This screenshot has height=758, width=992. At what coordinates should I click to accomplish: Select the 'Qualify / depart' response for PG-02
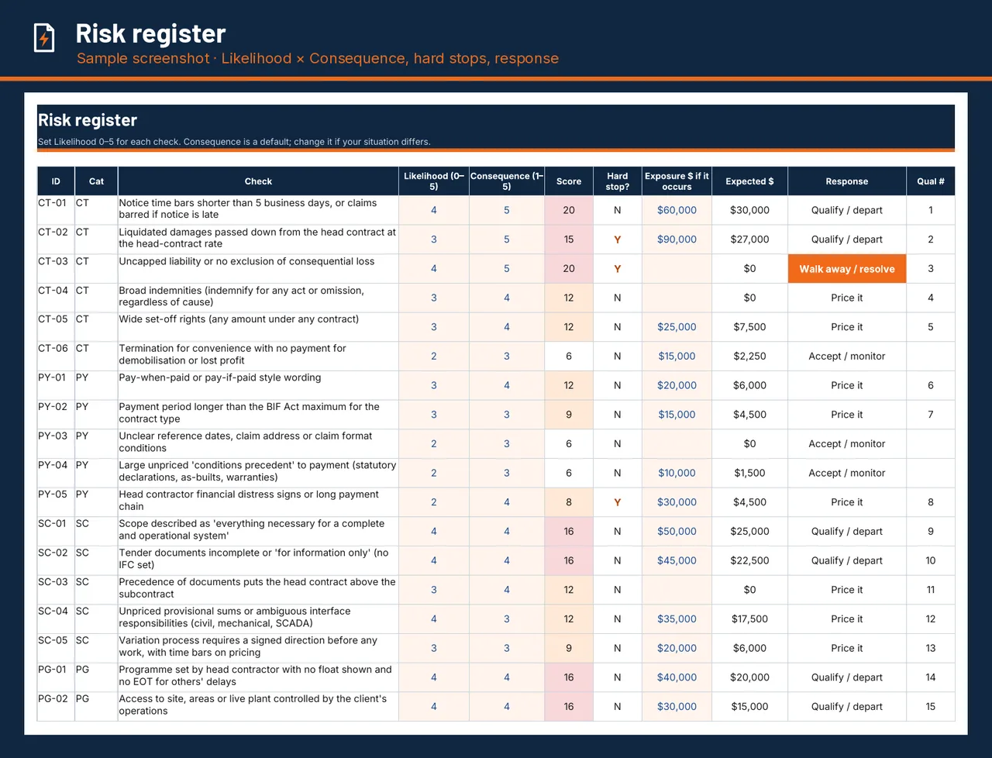coord(847,707)
